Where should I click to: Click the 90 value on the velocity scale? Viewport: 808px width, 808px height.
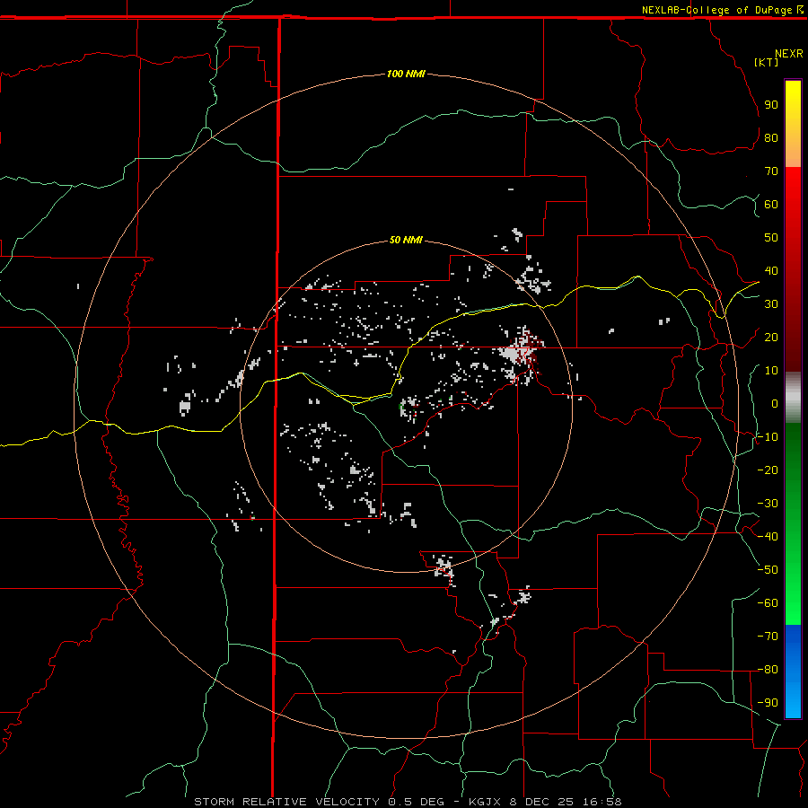(x=771, y=105)
